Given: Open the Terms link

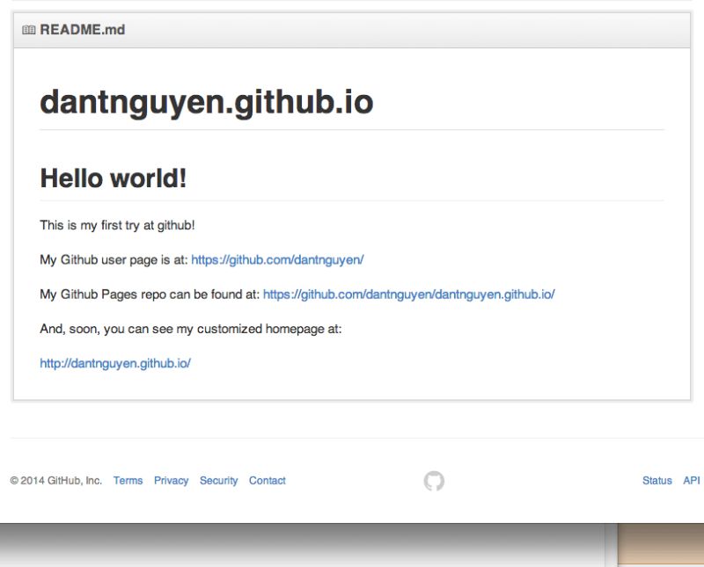Looking at the screenshot, I should tap(128, 481).
